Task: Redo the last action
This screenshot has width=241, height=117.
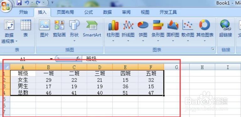Action: [38, 3]
